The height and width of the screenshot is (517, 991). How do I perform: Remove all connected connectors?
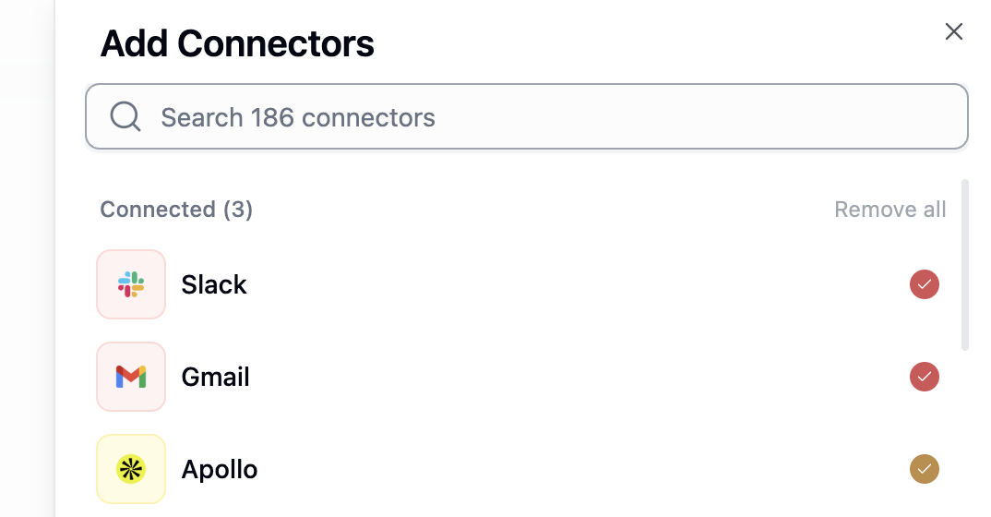point(890,210)
